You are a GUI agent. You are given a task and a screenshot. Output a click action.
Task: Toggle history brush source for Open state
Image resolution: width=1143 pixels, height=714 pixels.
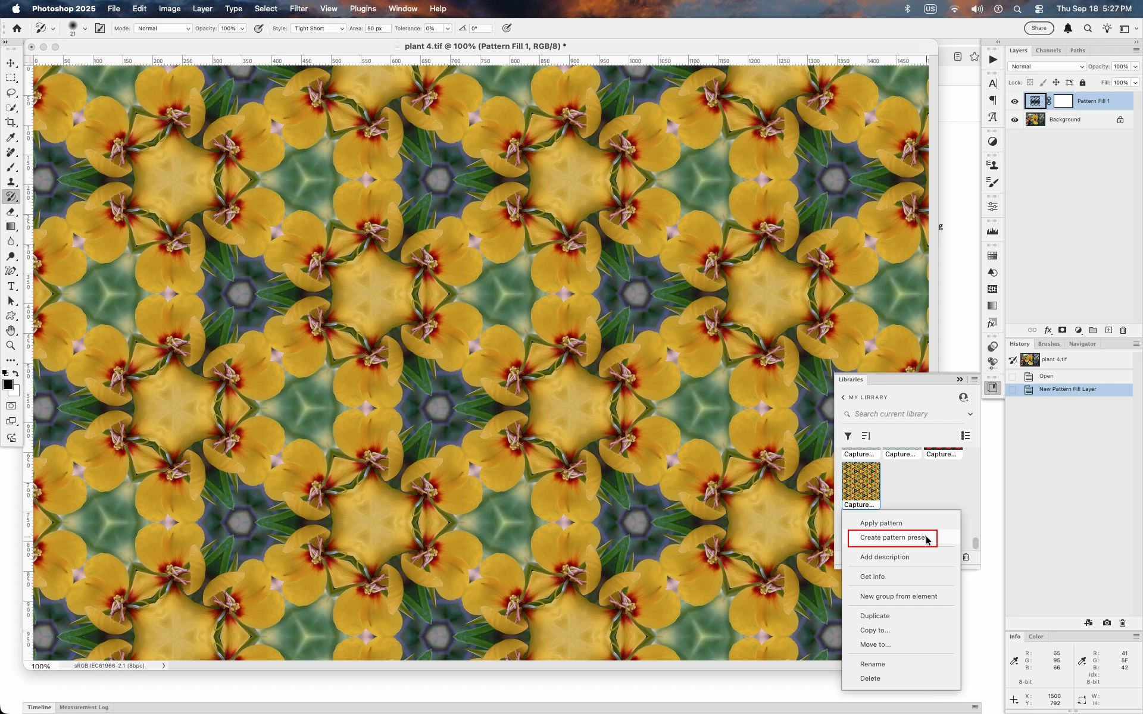click(1013, 376)
